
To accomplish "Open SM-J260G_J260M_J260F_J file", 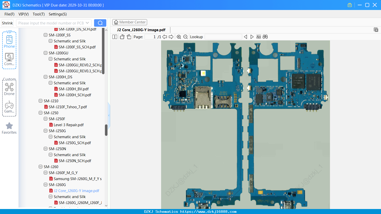I will (78, 203).
